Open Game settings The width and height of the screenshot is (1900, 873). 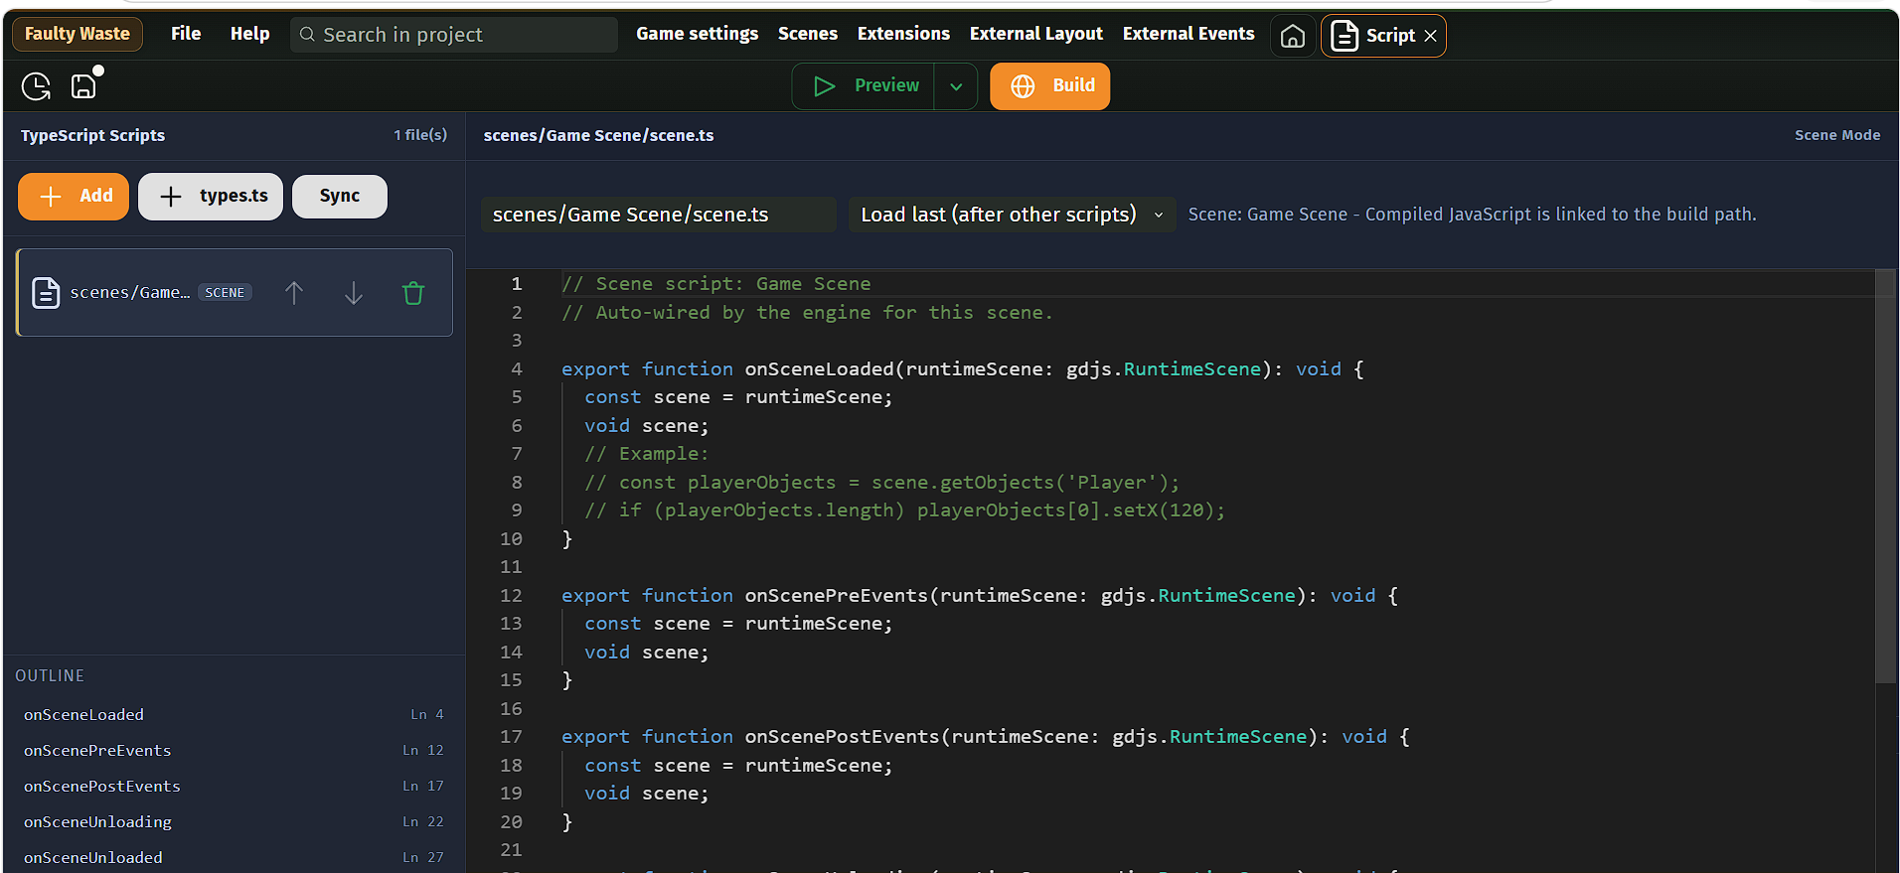[697, 34]
